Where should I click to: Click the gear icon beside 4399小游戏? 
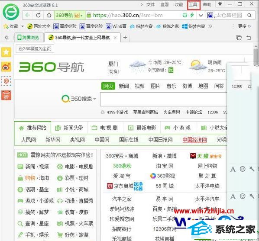tap(103, 112)
